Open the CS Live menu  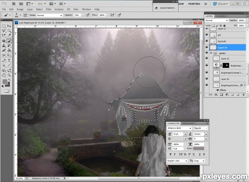(221, 4)
